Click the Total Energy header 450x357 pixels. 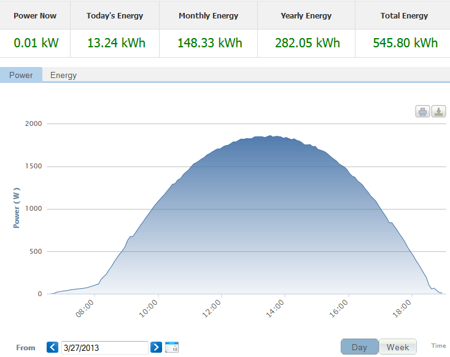tap(405, 16)
